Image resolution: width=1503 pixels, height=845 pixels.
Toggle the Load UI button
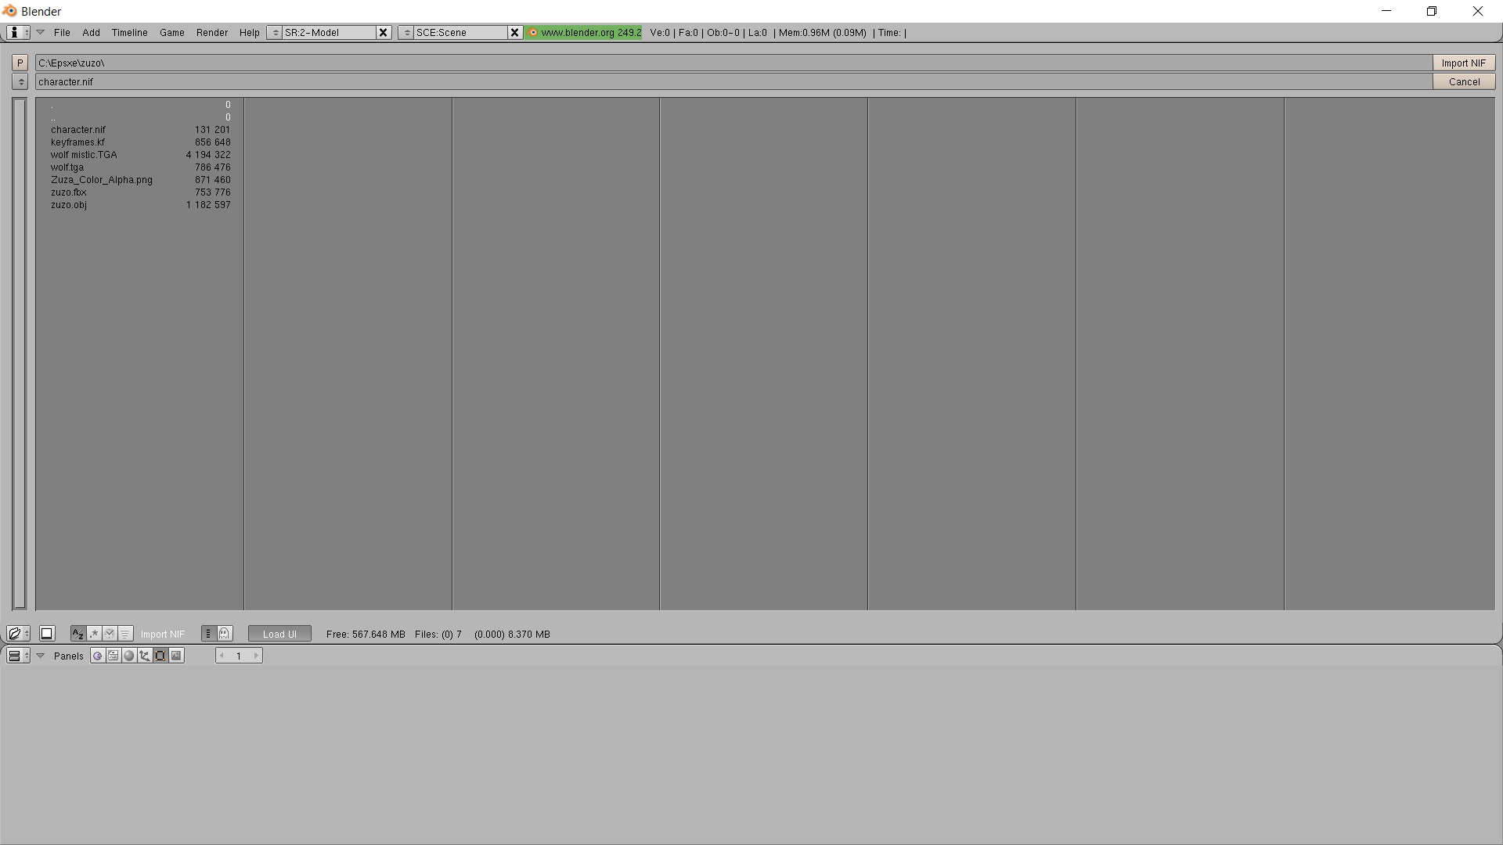(279, 634)
